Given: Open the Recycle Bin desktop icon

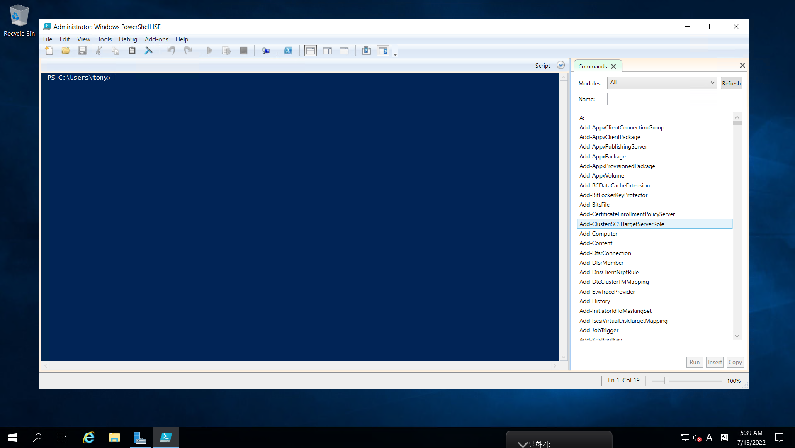Looking at the screenshot, I should 19,20.
